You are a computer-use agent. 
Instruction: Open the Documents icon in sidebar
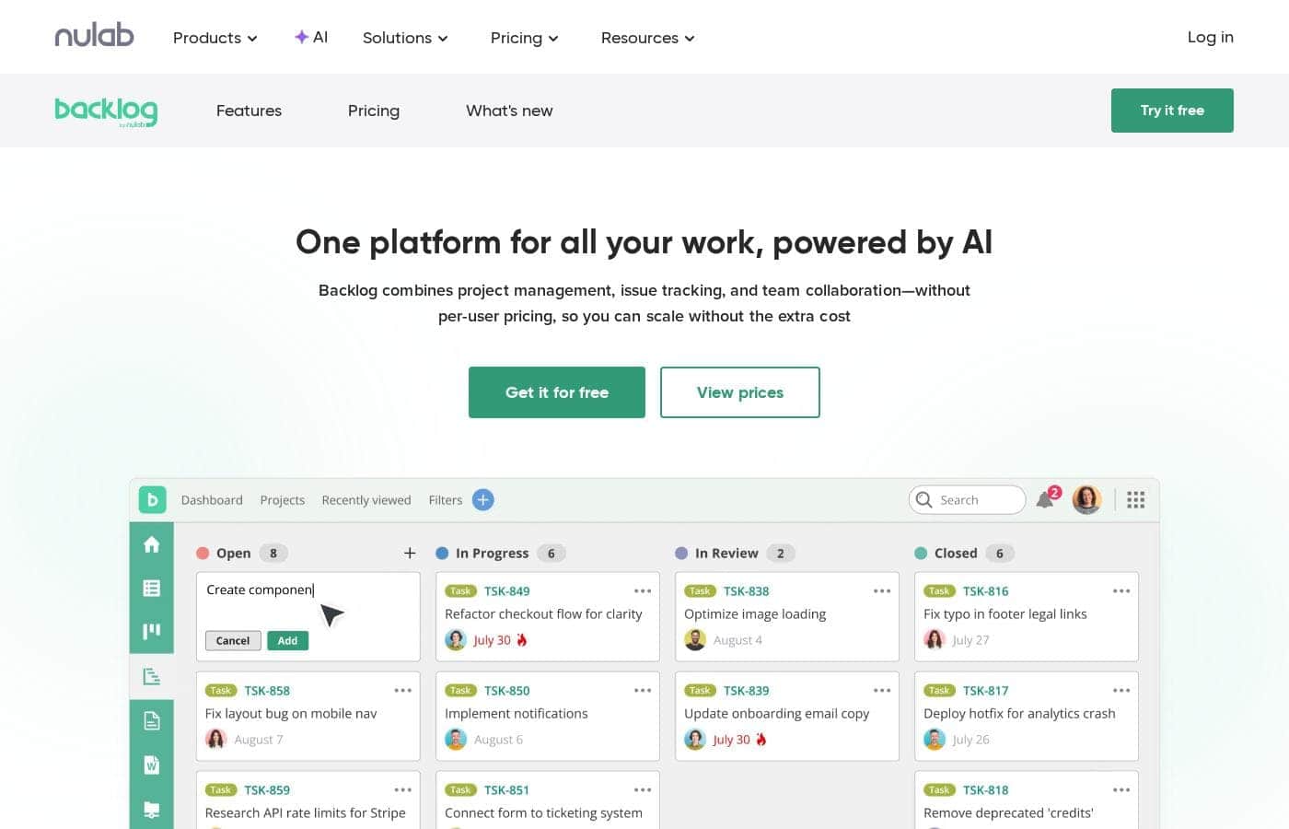(152, 720)
